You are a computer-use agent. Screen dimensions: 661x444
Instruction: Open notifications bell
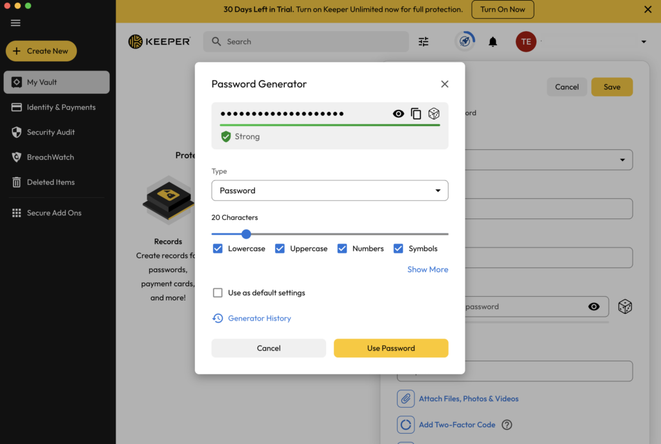coord(493,42)
